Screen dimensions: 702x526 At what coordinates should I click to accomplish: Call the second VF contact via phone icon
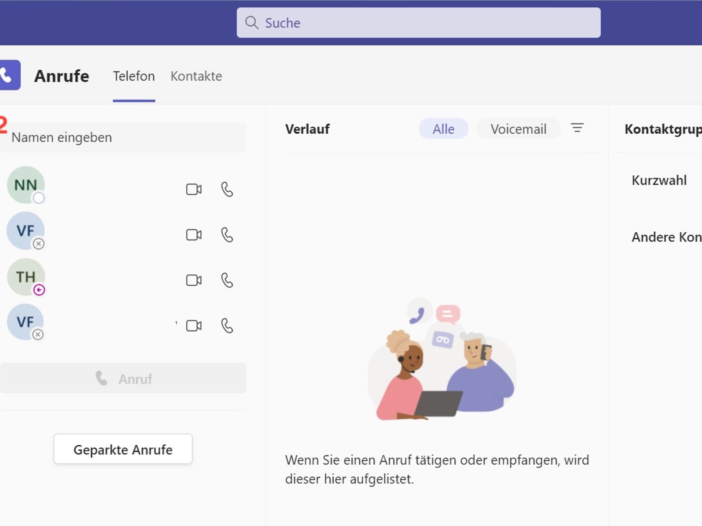[x=227, y=325]
